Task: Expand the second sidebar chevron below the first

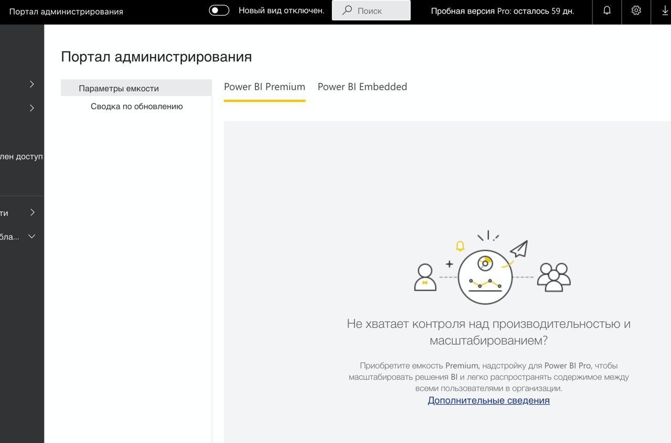Action: point(32,108)
